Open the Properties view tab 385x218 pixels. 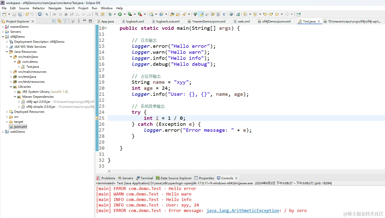[x=204, y=178]
